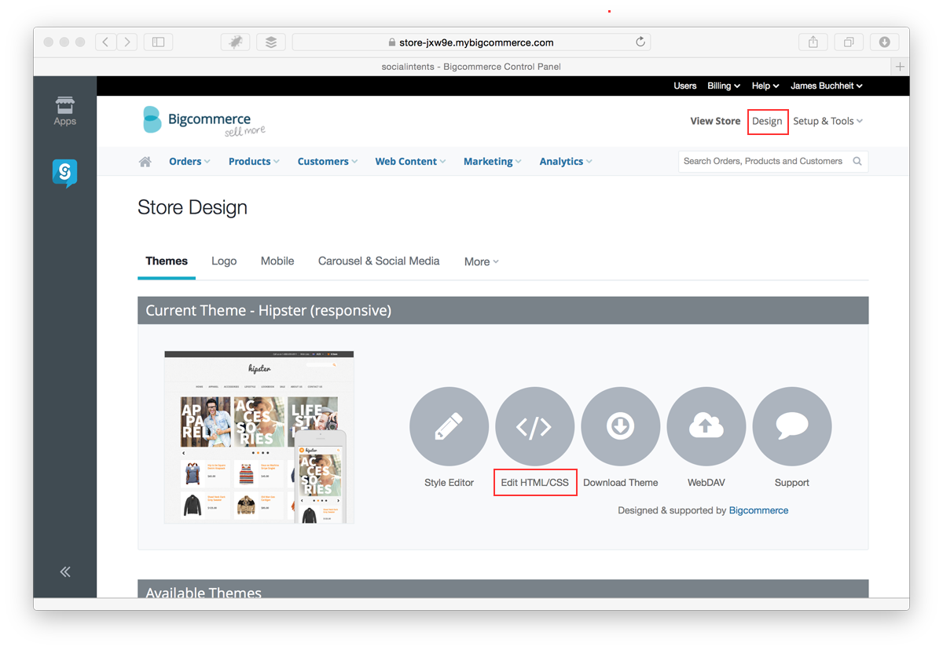Open the Apps storefront icon in the sidebar
943x650 pixels.
[64, 104]
